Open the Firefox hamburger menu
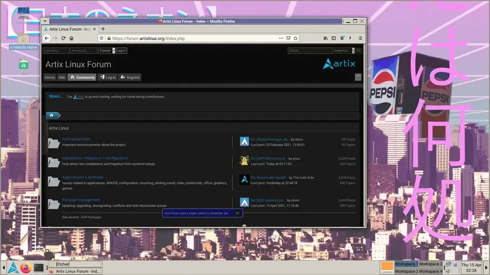Screen dimensions: 490x275 360,39
